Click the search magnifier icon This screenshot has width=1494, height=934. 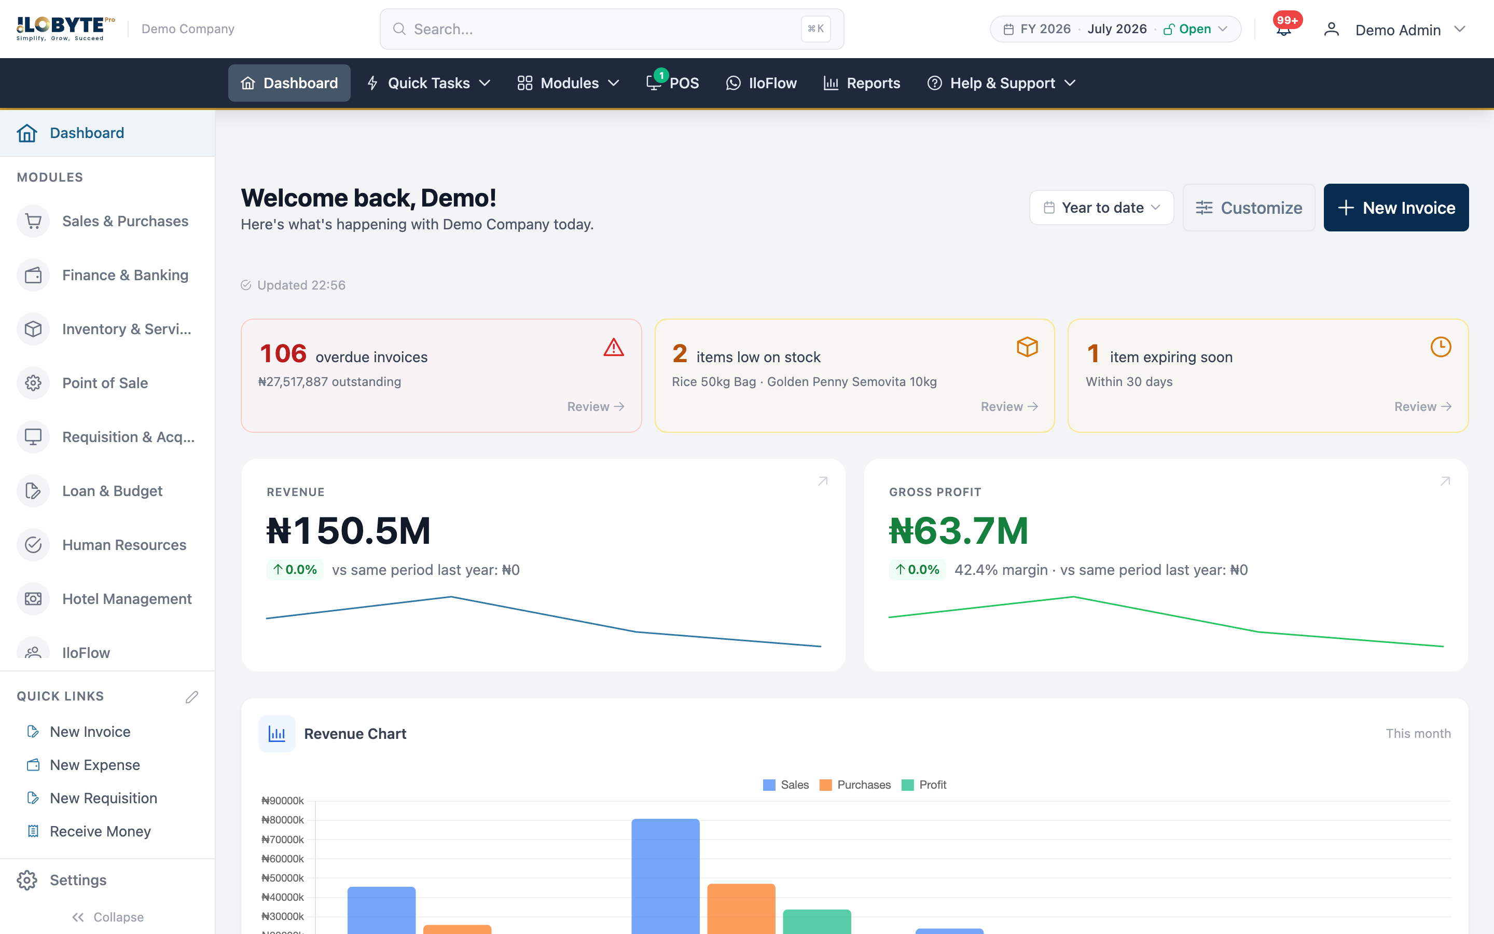(399, 29)
